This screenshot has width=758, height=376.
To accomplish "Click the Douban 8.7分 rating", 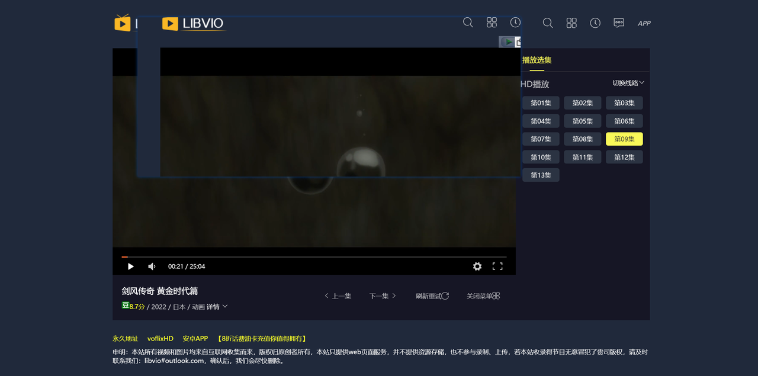I will [133, 306].
